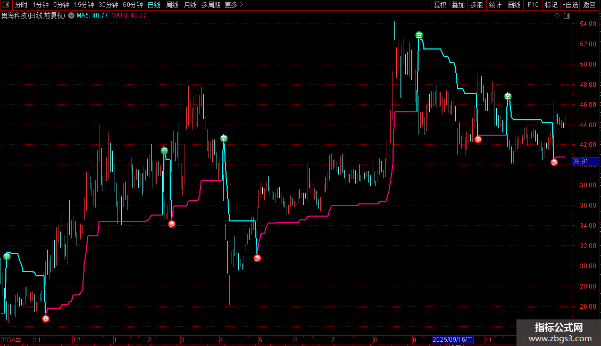Open the 复权 adjustment menu
The image size is (601, 346).
pos(440,5)
